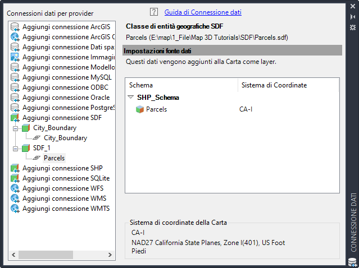Select Parcels under SDF_1 in tree
Image resolution: width=359 pixels, height=268 pixels.
(54, 158)
